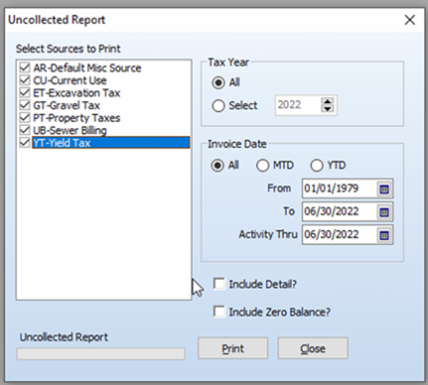Uncheck PT-Property Taxes checkbox
This screenshot has width=428, height=385.
tap(25, 118)
